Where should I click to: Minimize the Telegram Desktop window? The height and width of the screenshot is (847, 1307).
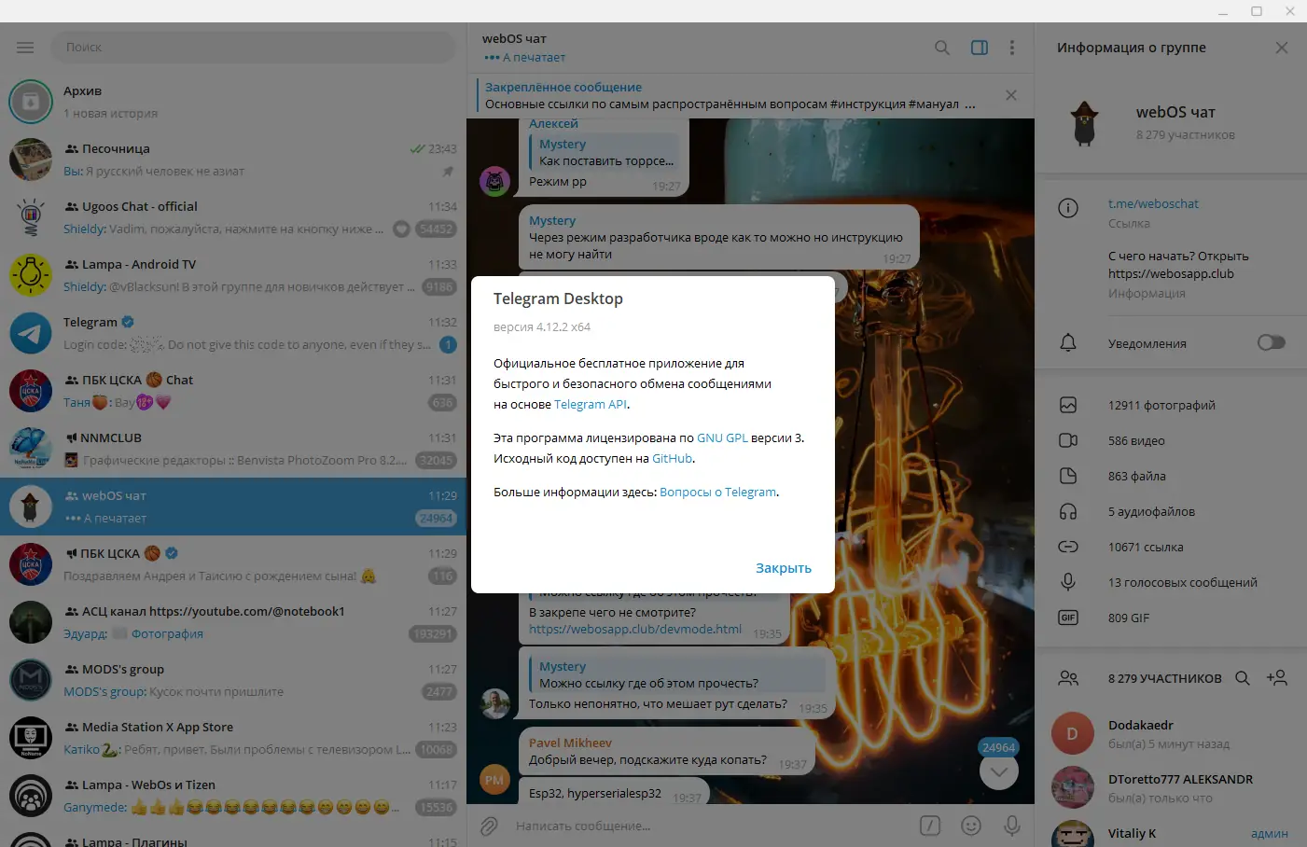(x=1225, y=11)
